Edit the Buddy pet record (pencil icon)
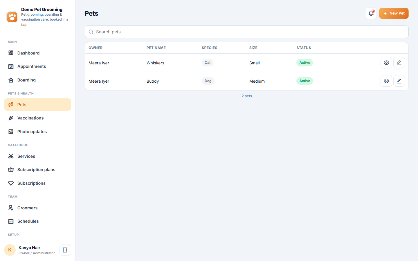This screenshot has height=261, width=418. pos(399,81)
